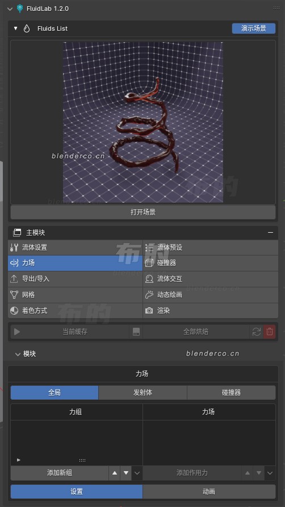Screen dimensions: 285x507
Task: Click the play icon left of 当前缓存
Action: [17, 332]
